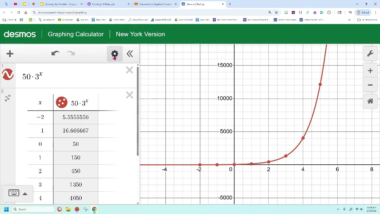Show the on-screen keypad
Screen dimensions: 380x214
pyautogui.click(x=14, y=193)
